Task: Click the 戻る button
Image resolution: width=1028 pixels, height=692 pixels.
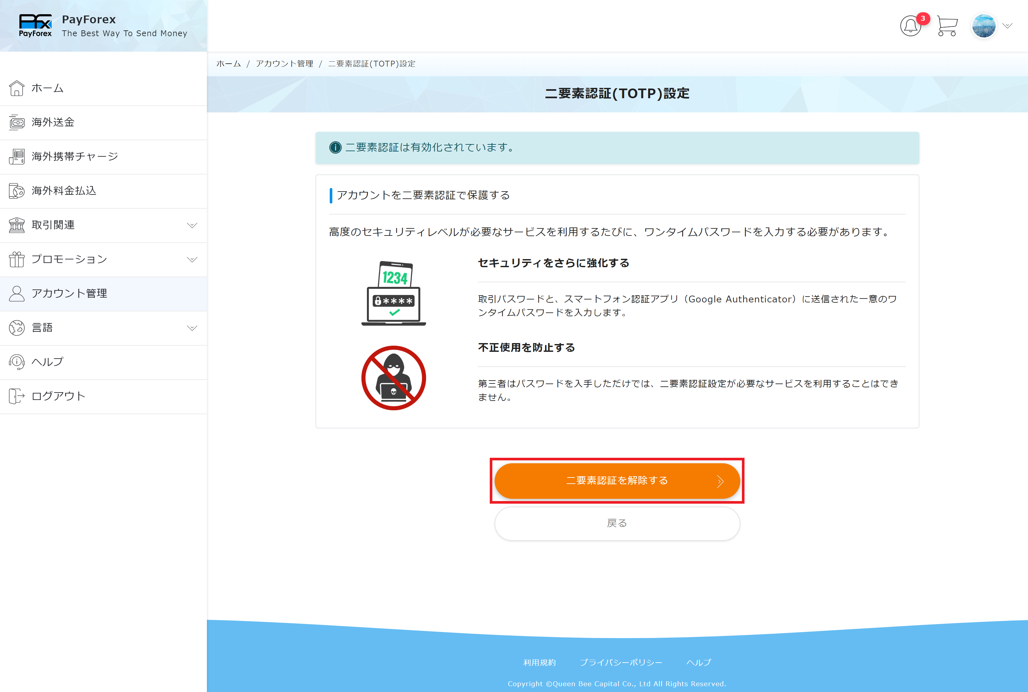Action: 617,523
